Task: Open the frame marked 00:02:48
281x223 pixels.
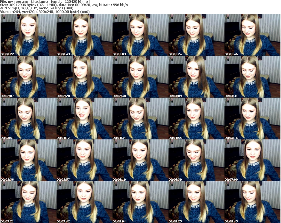Action: coord(140,77)
